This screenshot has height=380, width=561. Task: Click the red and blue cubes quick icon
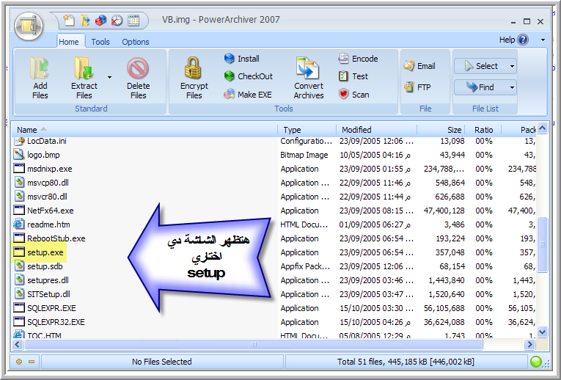[x=100, y=20]
